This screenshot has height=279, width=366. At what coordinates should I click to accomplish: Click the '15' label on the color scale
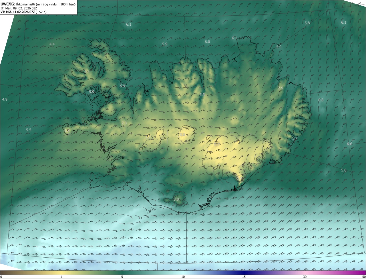click(244, 277)
